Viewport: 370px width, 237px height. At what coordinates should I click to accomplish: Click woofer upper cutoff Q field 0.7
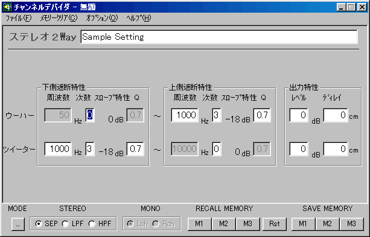point(262,115)
